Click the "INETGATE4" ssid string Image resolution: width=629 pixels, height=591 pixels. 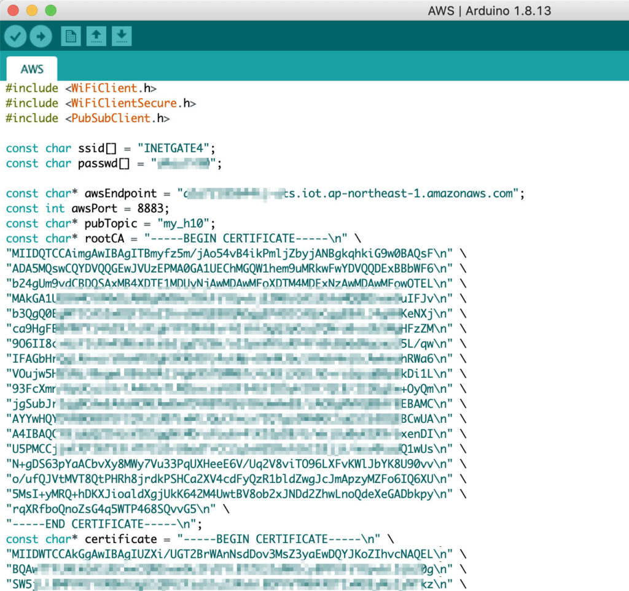click(x=176, y=148)
